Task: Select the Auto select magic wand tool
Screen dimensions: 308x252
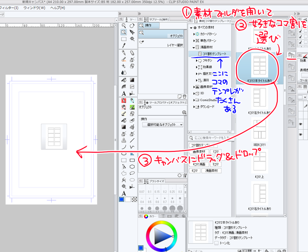Action: click(x=132, y=39)
